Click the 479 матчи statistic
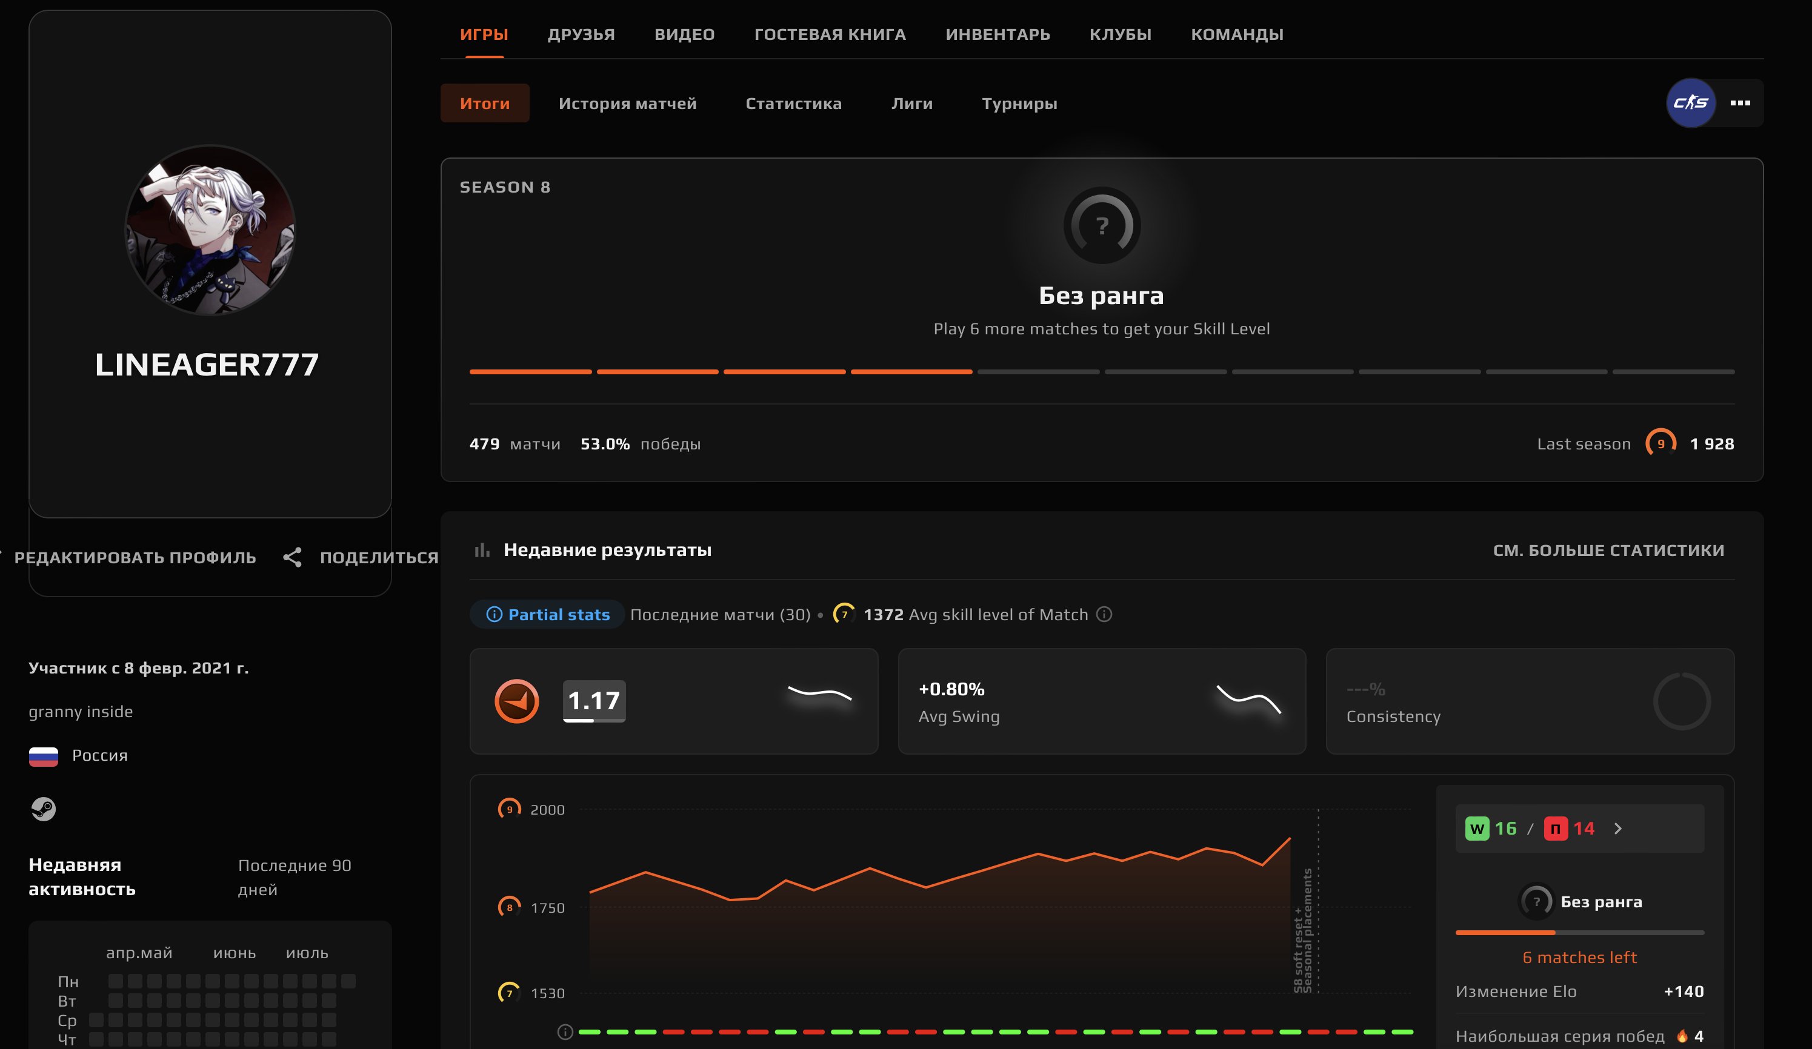Viewport: 1812px width, 1049px height. click(x=515, y=444)
